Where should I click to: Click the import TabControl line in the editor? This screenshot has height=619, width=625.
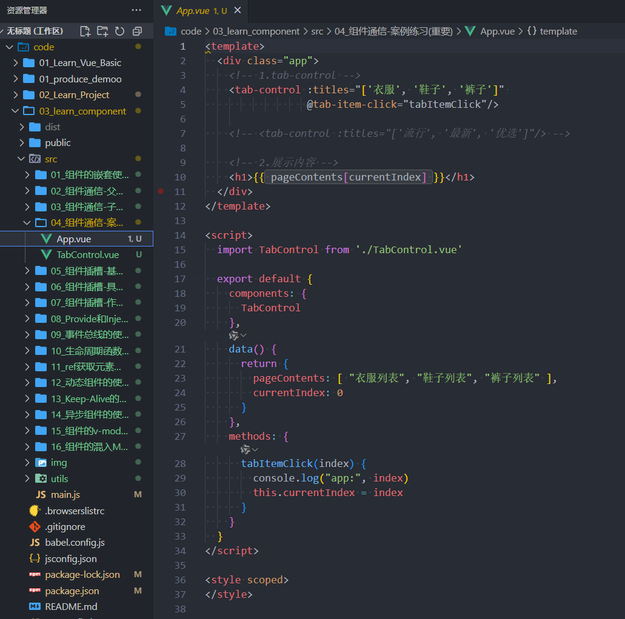[339, 250]
